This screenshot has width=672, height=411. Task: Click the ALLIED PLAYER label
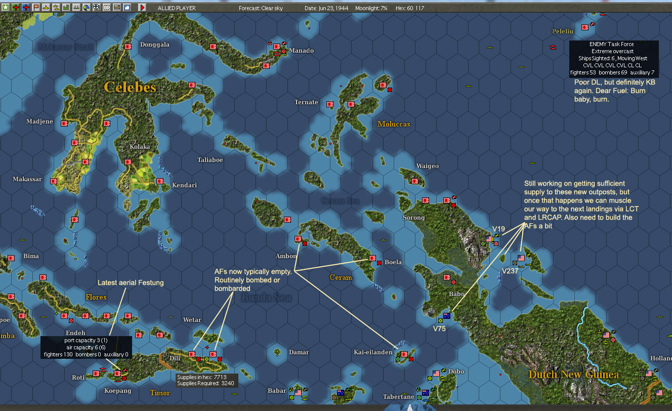[x=177, y=8]
